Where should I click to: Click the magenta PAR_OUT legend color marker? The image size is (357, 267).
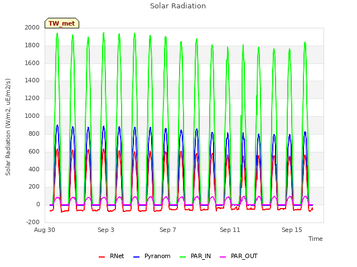click(223, 257)
